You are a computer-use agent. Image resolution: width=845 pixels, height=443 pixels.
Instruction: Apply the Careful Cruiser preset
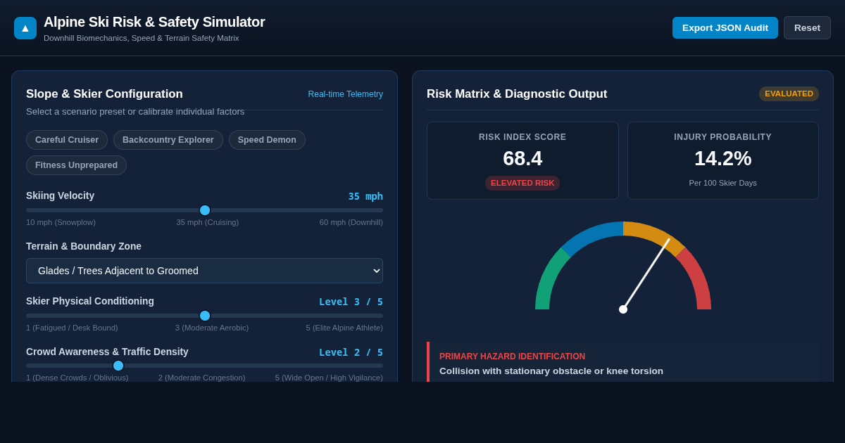[x=67, y=140]
